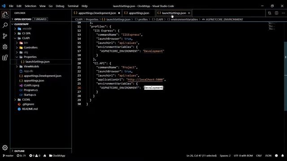Open the Edit menu
Screen dimensions: 287x161
(x=19, y=6)
